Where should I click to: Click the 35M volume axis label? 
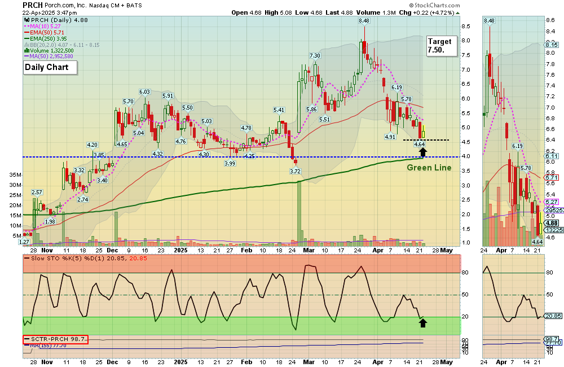pos(15,175)
